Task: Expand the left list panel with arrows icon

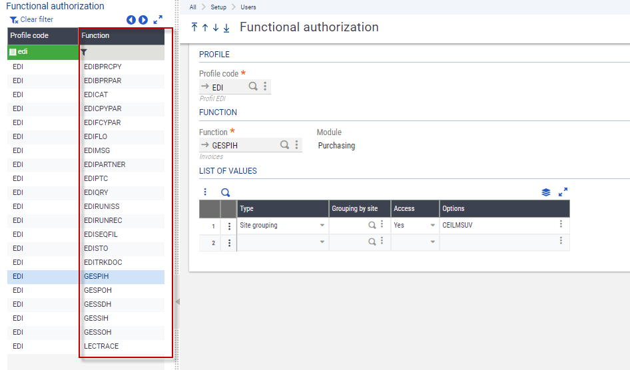Action: [x=158, y=20]
